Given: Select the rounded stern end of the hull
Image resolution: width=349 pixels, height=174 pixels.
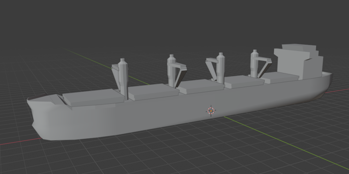Looking at the screenshot, I should tap(326, 84).
